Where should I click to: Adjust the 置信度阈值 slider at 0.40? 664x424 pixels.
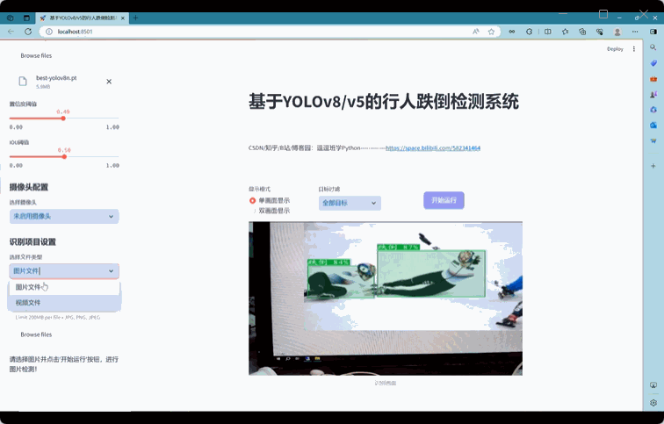(63, 119)
